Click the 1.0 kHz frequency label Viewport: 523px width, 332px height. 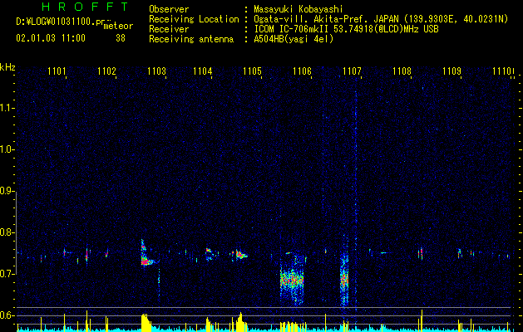7,149
